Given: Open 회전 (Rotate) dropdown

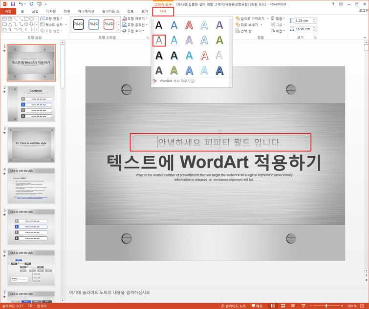Looking at the screenshot, I should (x=278, y=31).
